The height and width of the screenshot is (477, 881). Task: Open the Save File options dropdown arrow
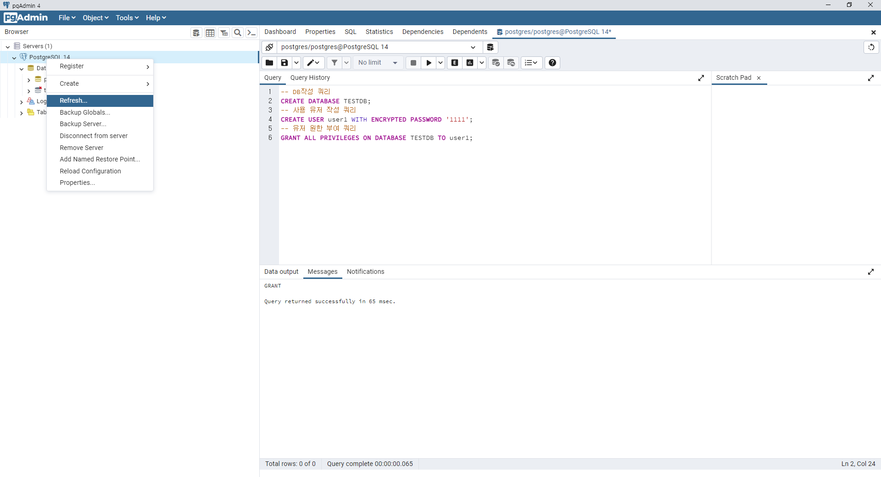pos(296,63)
